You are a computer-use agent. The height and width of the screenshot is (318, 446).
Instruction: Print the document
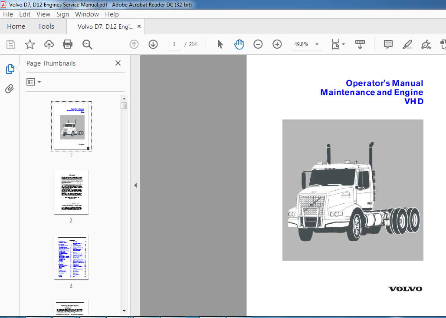pos(68,44)
